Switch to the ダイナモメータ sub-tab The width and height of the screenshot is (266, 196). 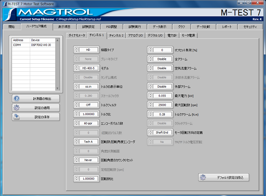click(77, 35)
